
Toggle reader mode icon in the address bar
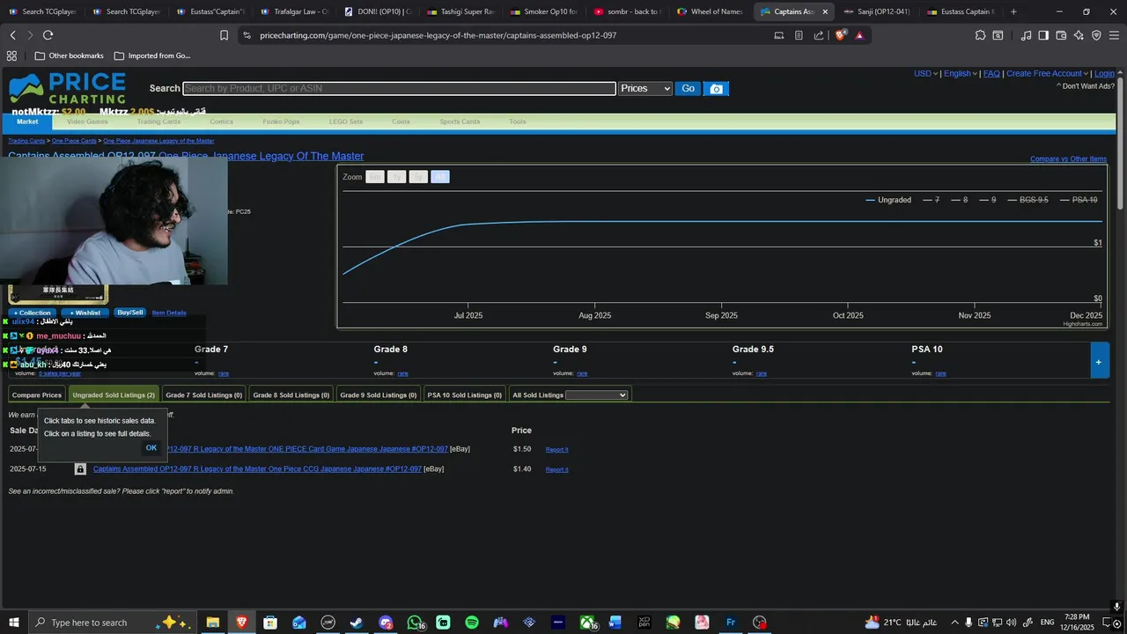pos(799,35)
